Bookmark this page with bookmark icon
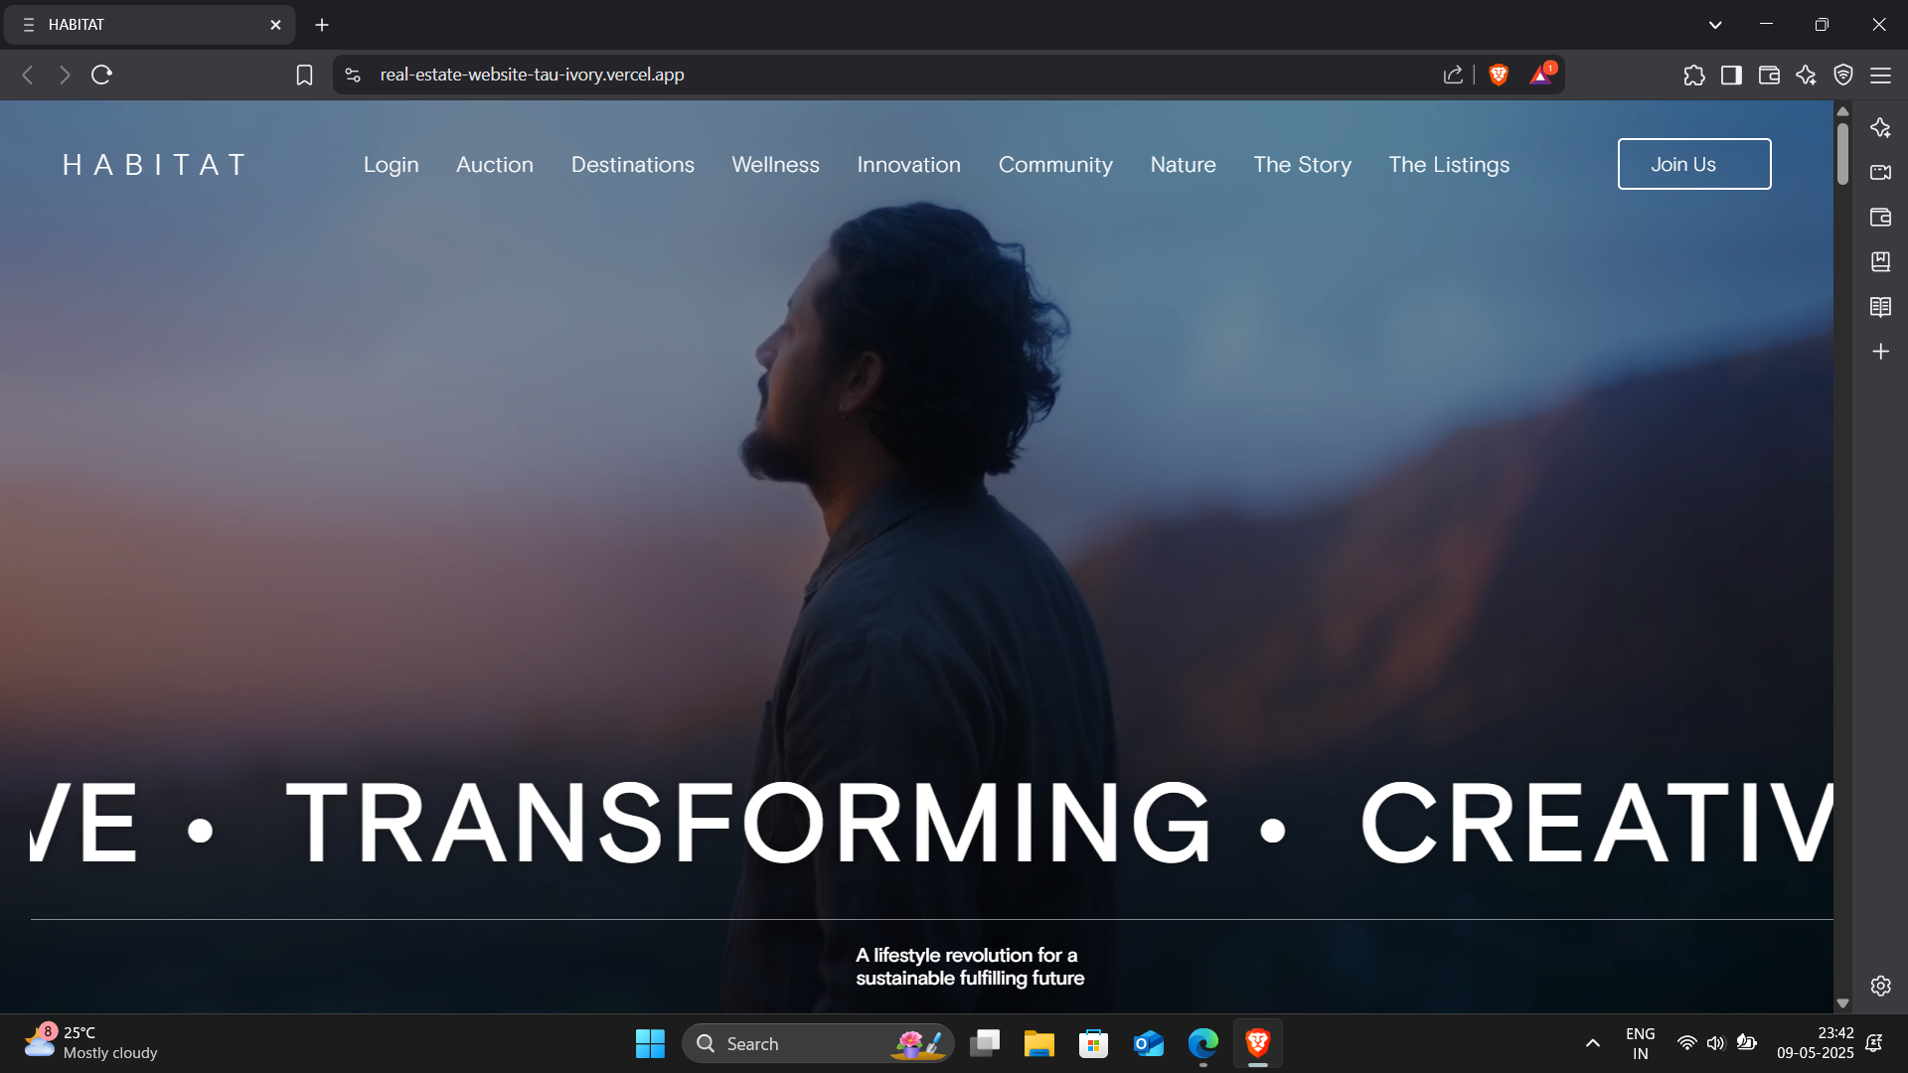 coord(304,75)
